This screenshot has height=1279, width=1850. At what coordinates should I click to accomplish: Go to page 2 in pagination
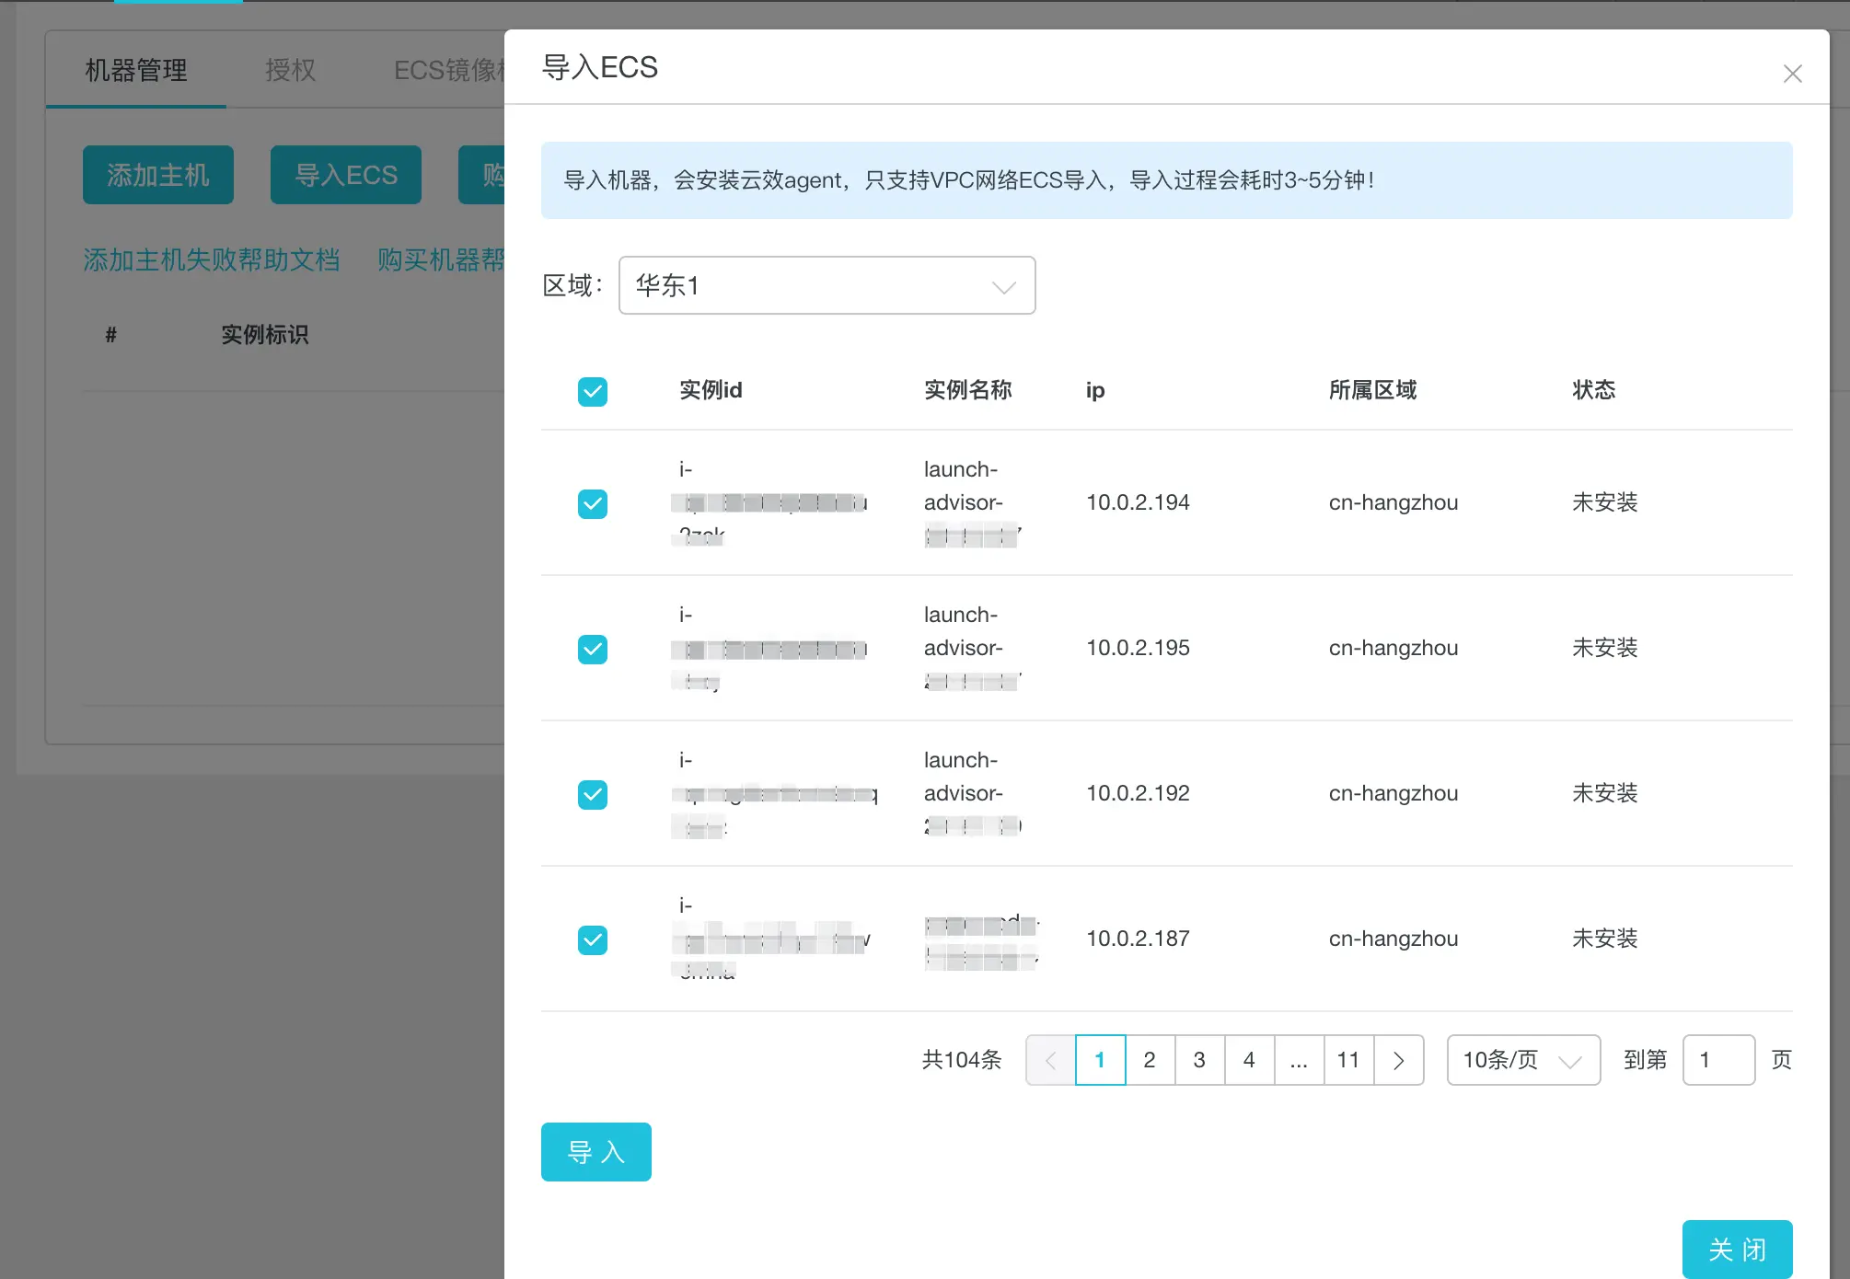click(x=1150, y=1060)
